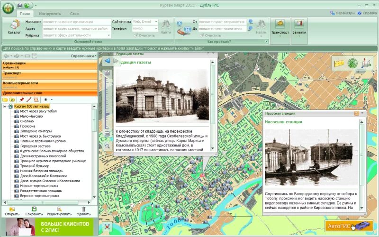
Task: Select the Городская застава tree item
Action: [35, 146]
